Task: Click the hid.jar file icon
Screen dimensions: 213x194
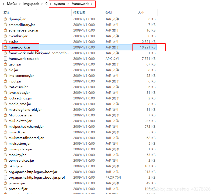Action: pos(5,70)
